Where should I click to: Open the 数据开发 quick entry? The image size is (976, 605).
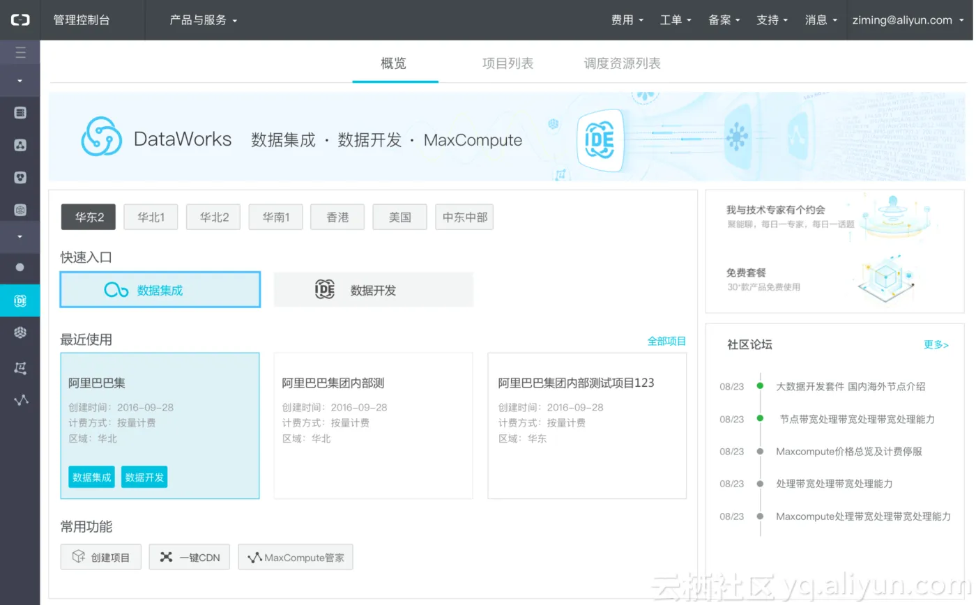(374, 290)
